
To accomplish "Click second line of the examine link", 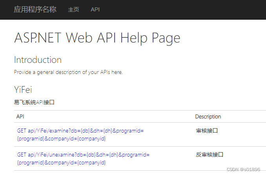I will pos(61,138).
